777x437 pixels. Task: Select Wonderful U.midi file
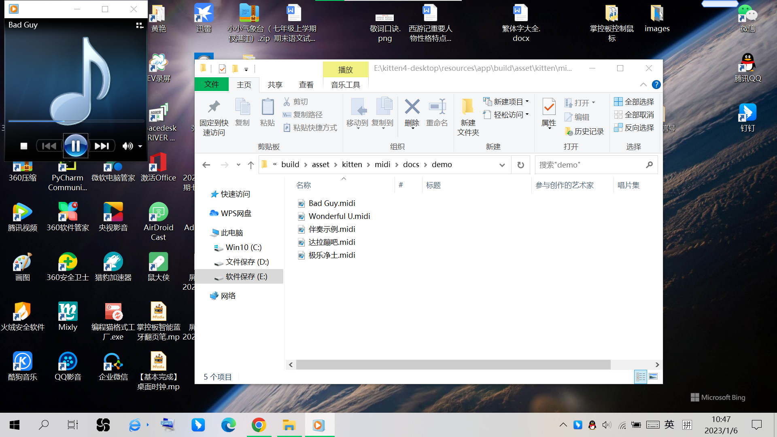point(339,216)
